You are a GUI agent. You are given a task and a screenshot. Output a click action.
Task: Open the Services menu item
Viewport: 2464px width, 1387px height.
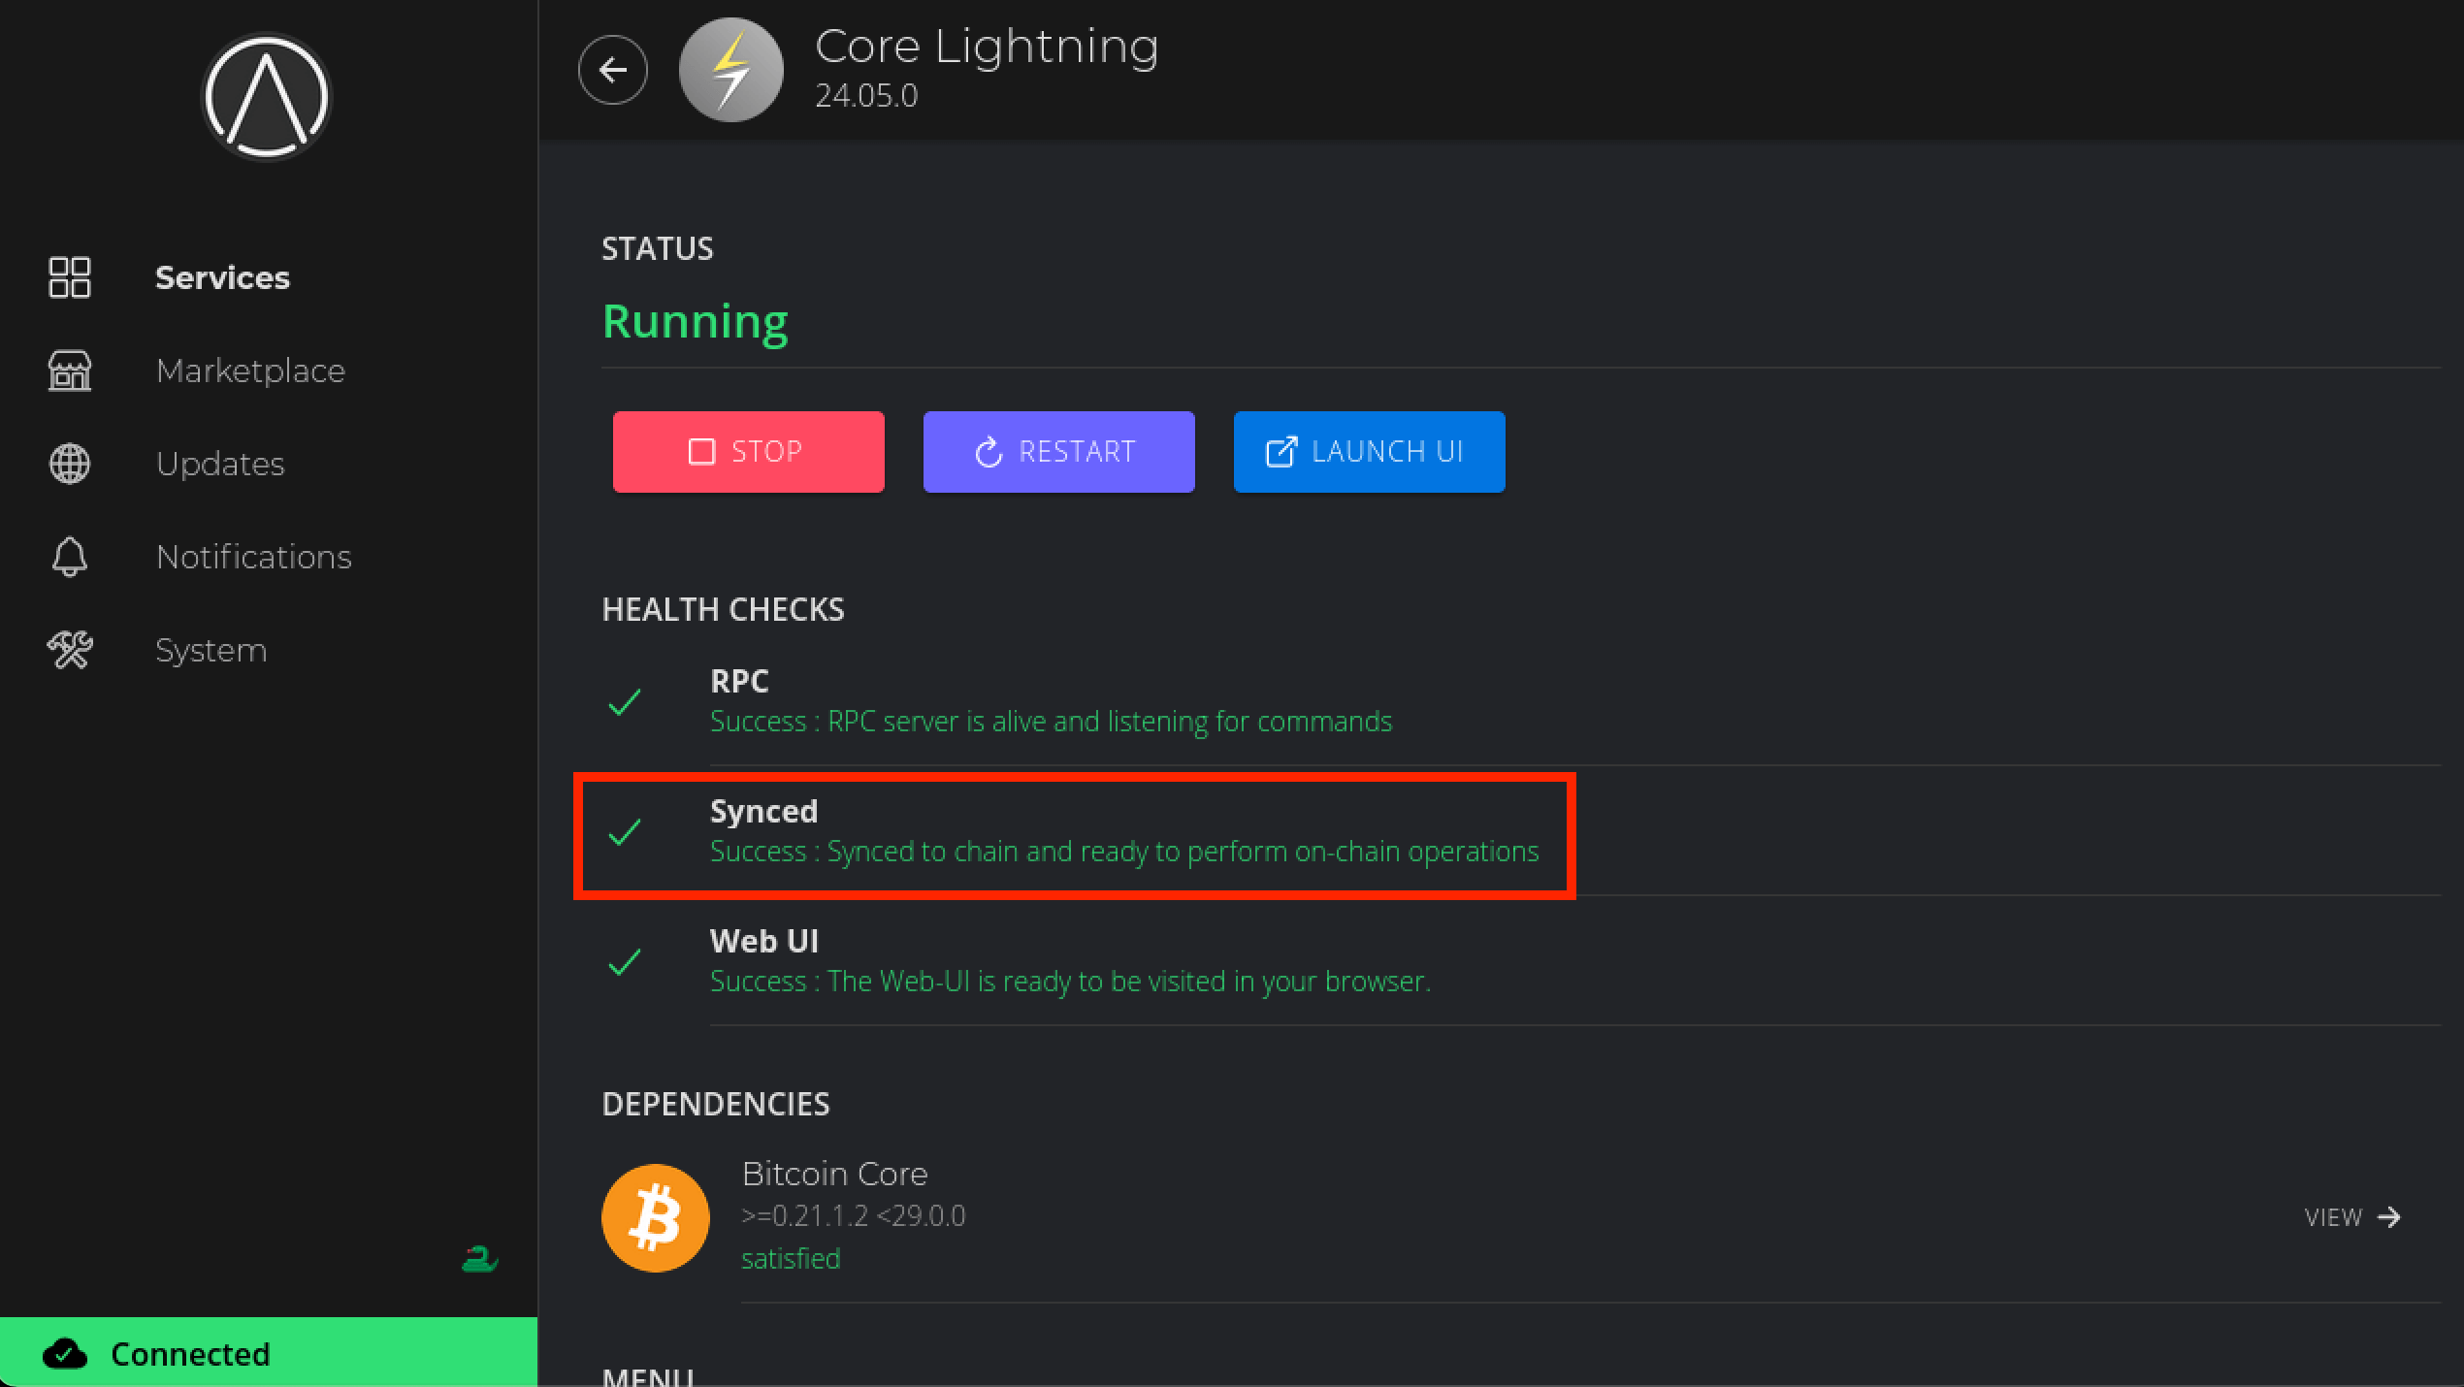pyautogui.click(x=222, y=277)
